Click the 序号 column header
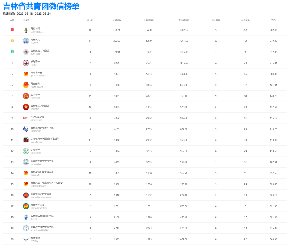 [12, 20]
